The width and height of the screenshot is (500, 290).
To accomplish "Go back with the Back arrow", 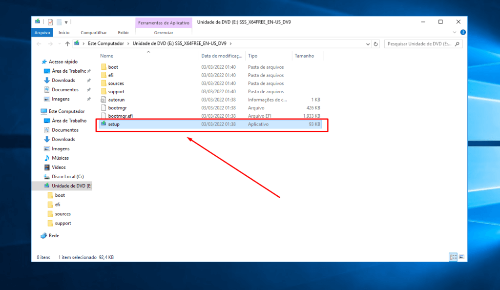I will 39,44.
